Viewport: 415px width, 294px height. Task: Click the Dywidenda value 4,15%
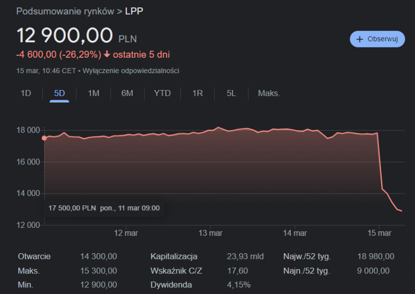click(x=239, y=285)
